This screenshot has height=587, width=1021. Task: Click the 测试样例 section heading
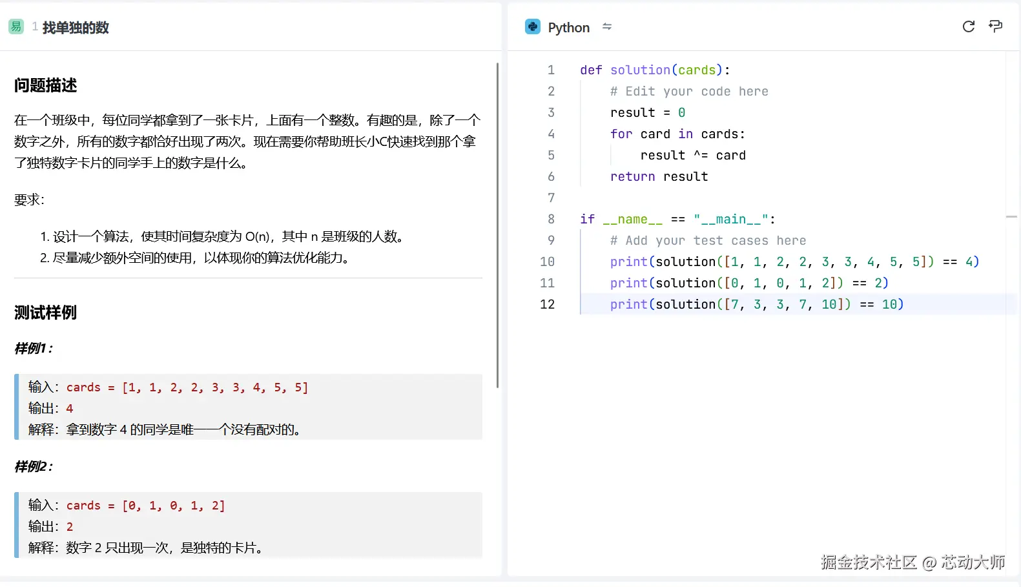click(46, 313)
